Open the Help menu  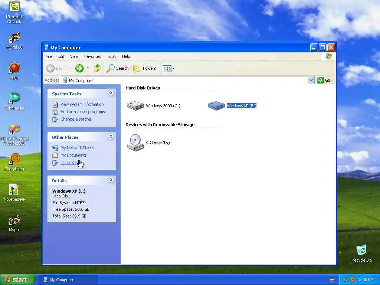click(126, 56)
